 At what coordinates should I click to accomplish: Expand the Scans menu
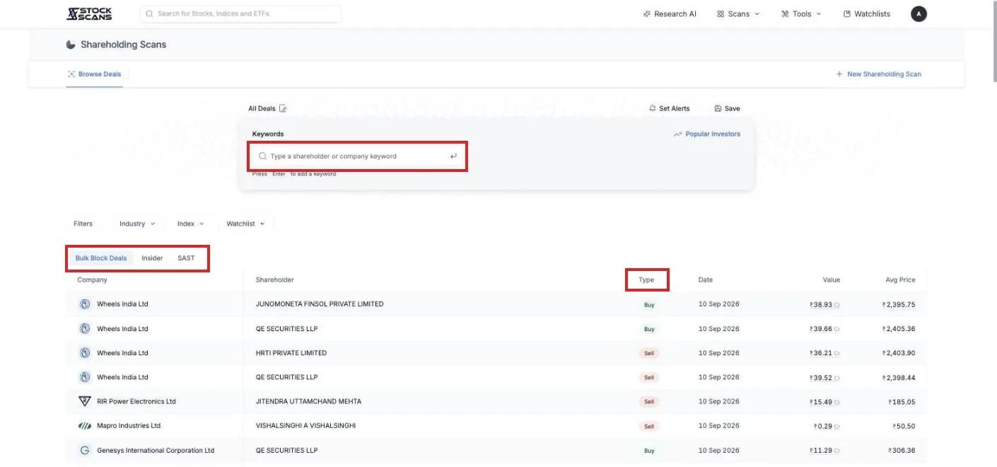737,13
